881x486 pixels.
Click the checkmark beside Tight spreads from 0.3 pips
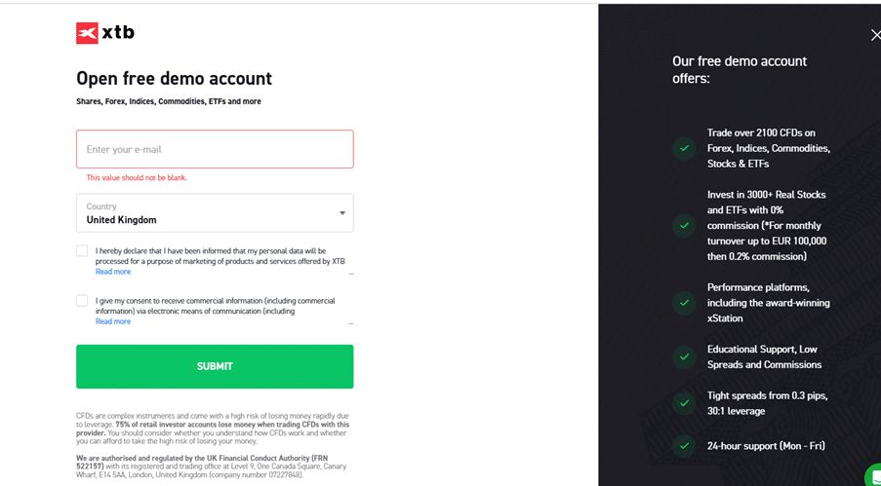click(684, 403)
